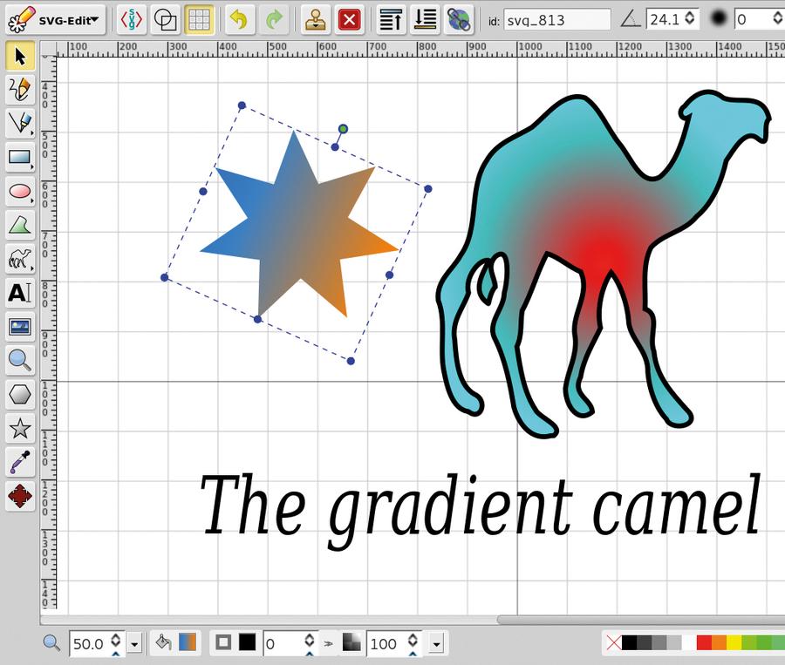Activate the Zoom magnifier tool
Screen dimensions: 785x665
tap(20, 360)
